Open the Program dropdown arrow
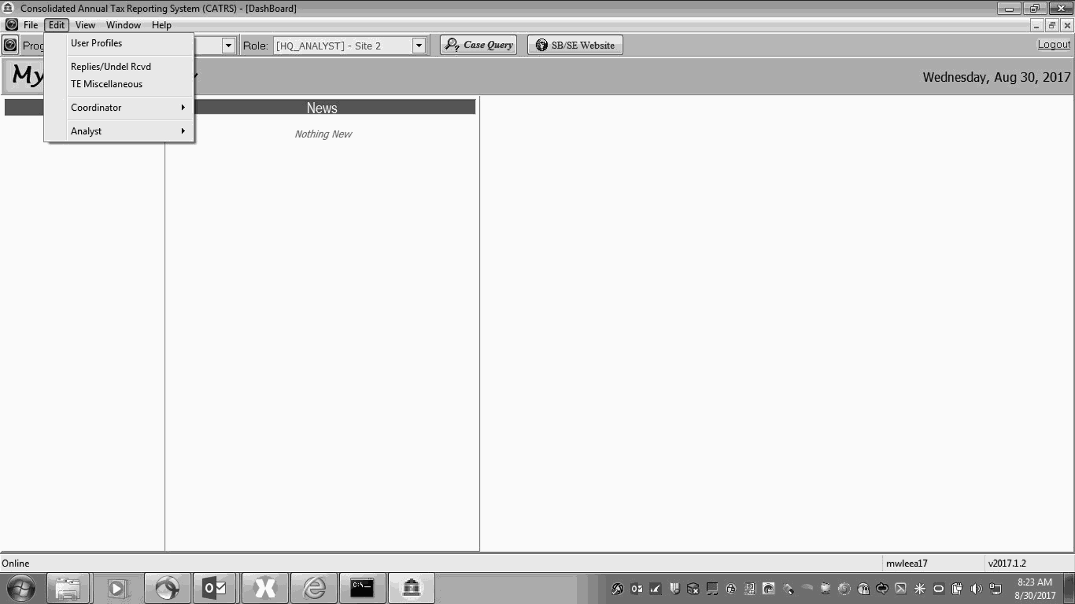This screenshot has width=1075, height=604. (x=228, y=46)
